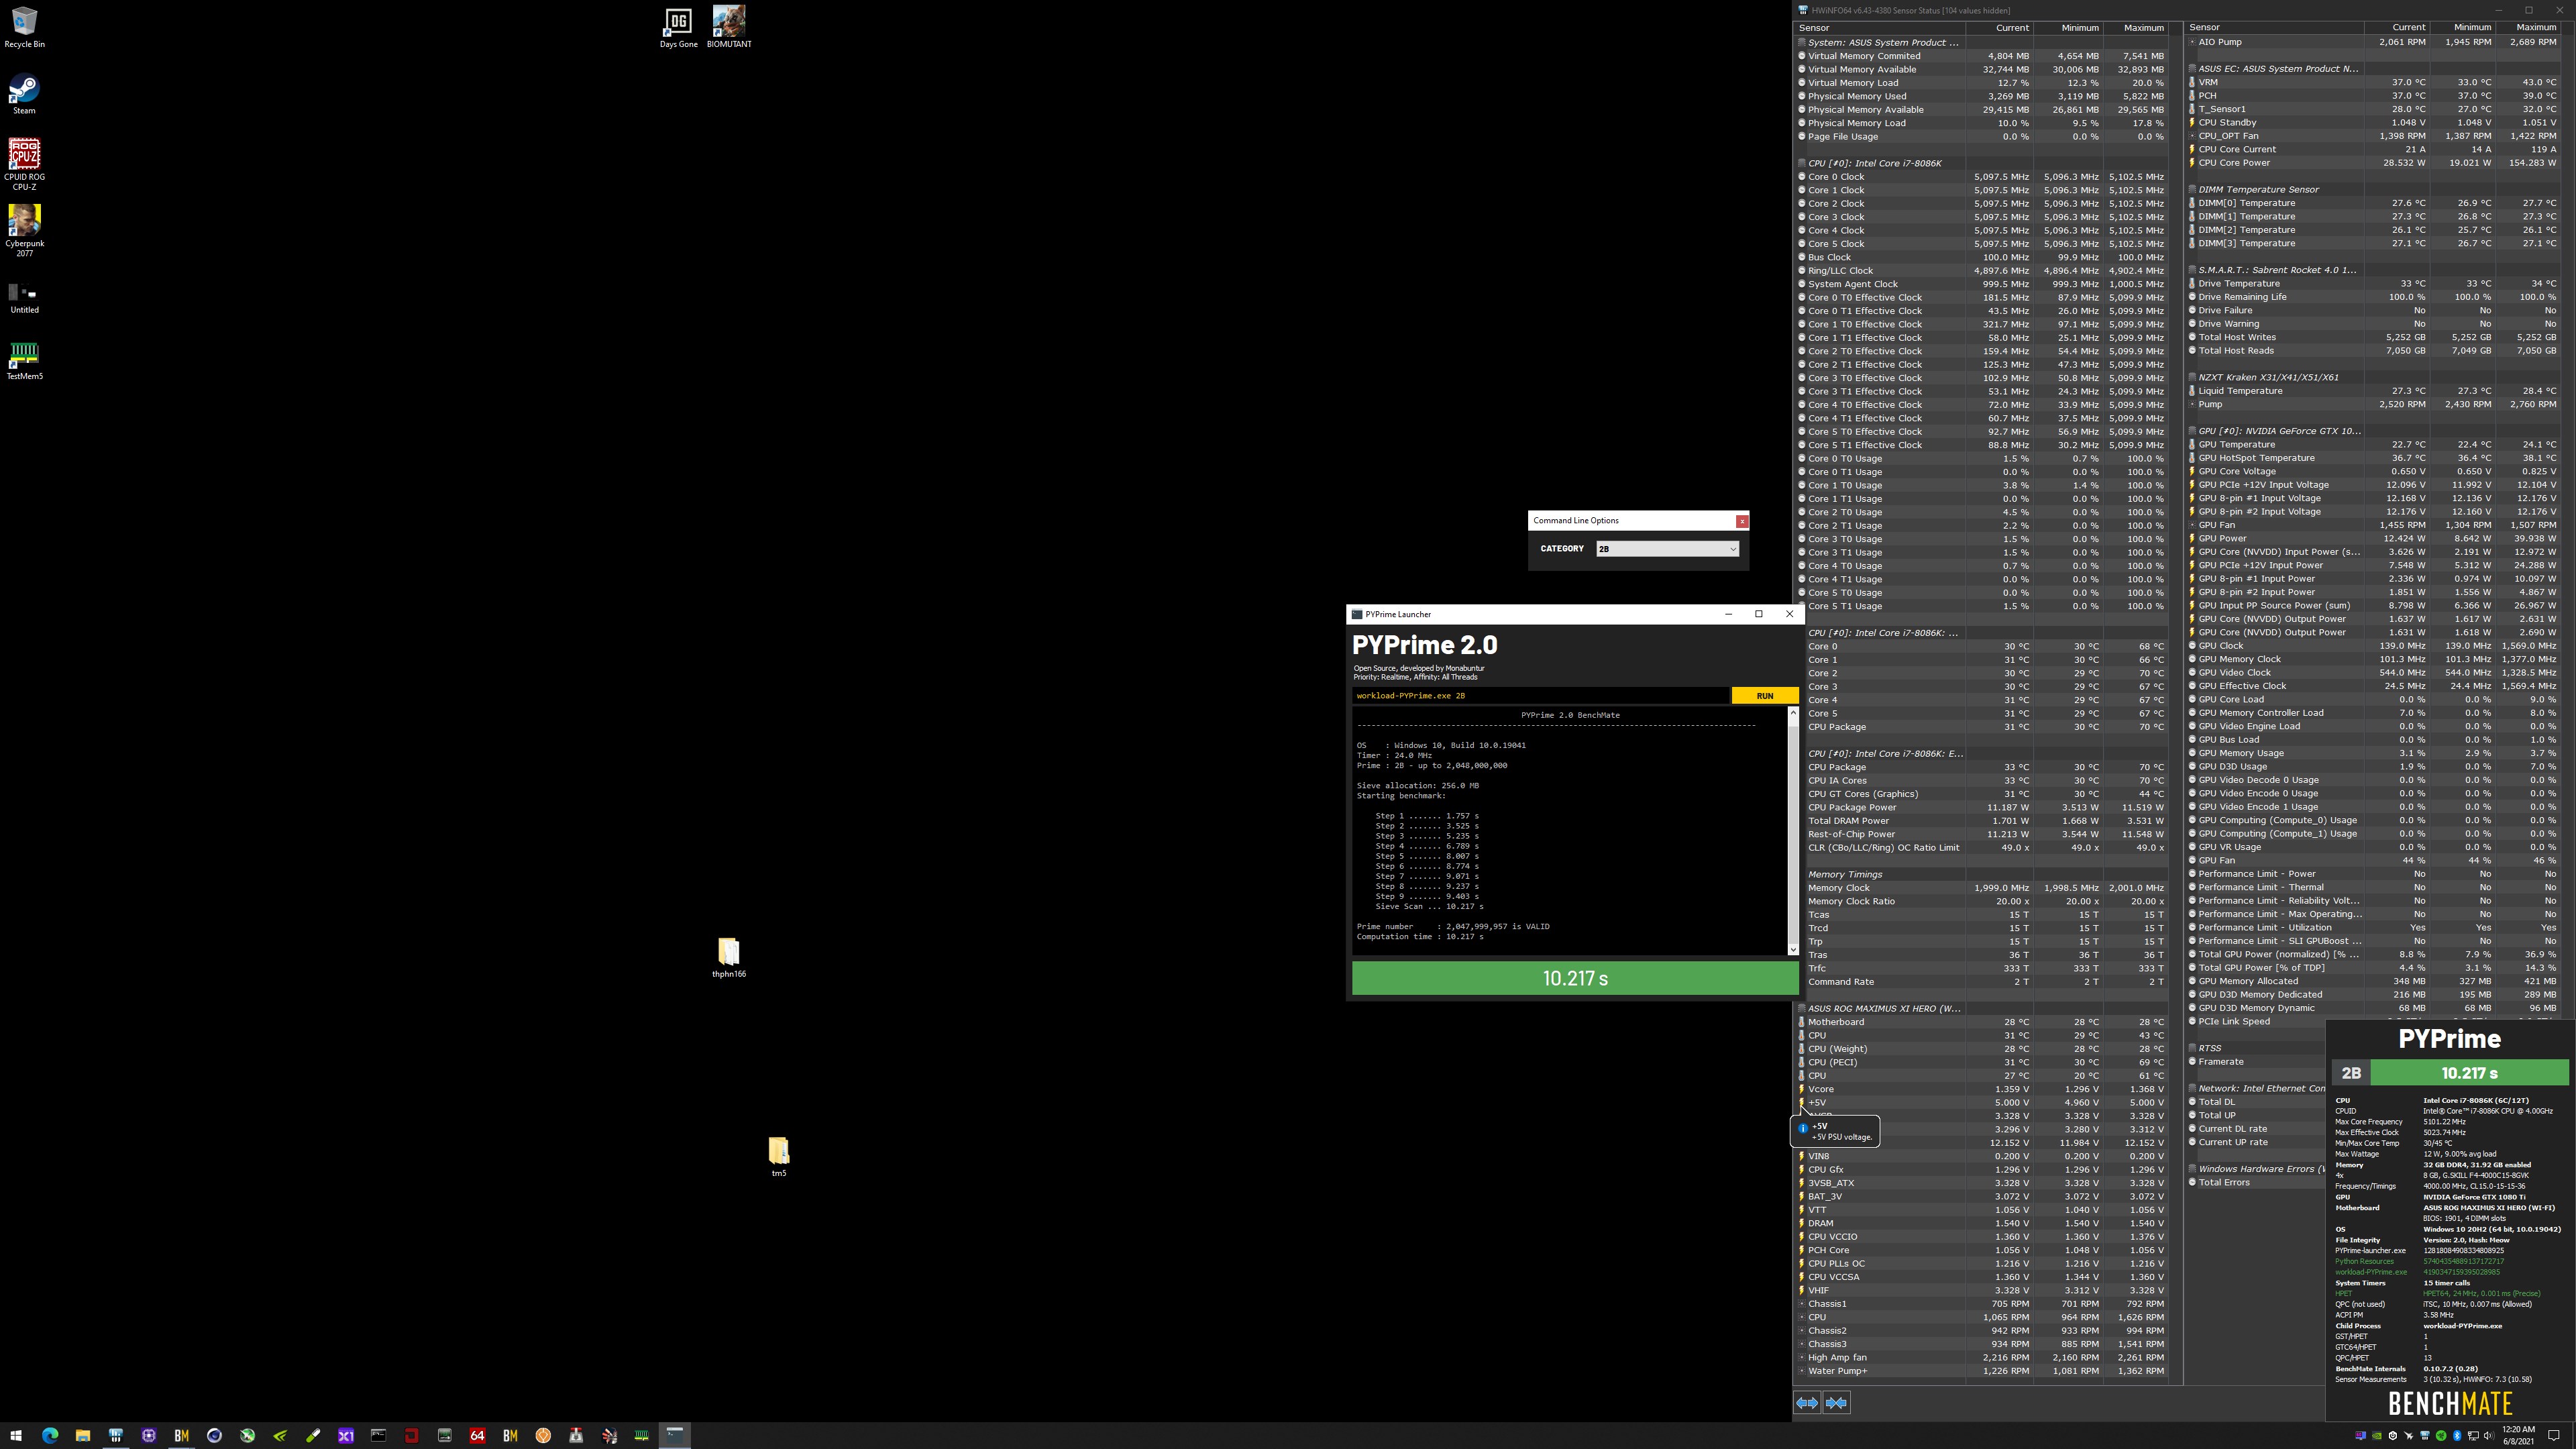
Task: Open EVGA Precision X1 taskbar icon
Action: tap(346, 1435)
